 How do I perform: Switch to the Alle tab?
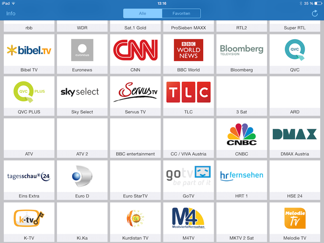[x=143, y=13]
